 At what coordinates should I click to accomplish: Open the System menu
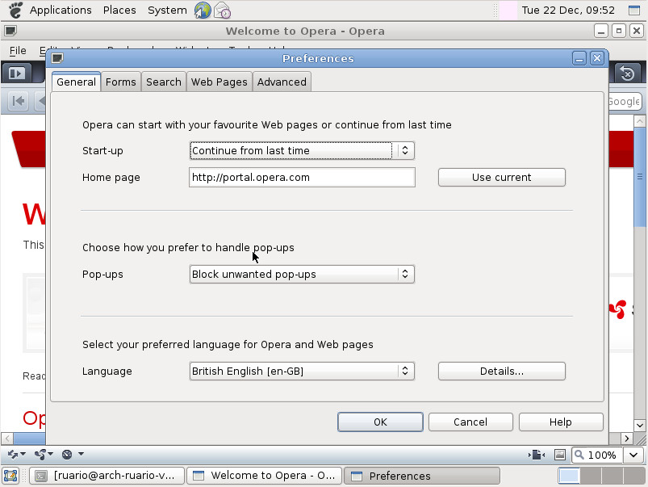tap(167, 10)
